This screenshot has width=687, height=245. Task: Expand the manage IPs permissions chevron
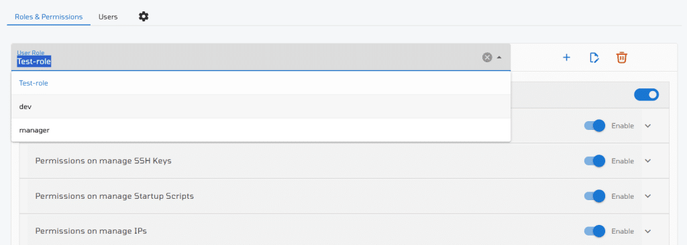[648, 231]
